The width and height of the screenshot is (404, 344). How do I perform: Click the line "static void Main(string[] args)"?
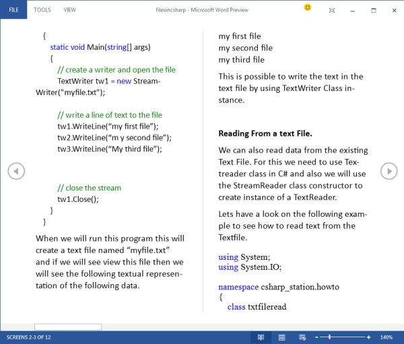click(x=100, y=47)
